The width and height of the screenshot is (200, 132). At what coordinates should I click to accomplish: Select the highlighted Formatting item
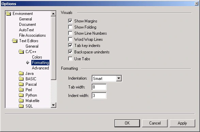(x=40, y=63)
